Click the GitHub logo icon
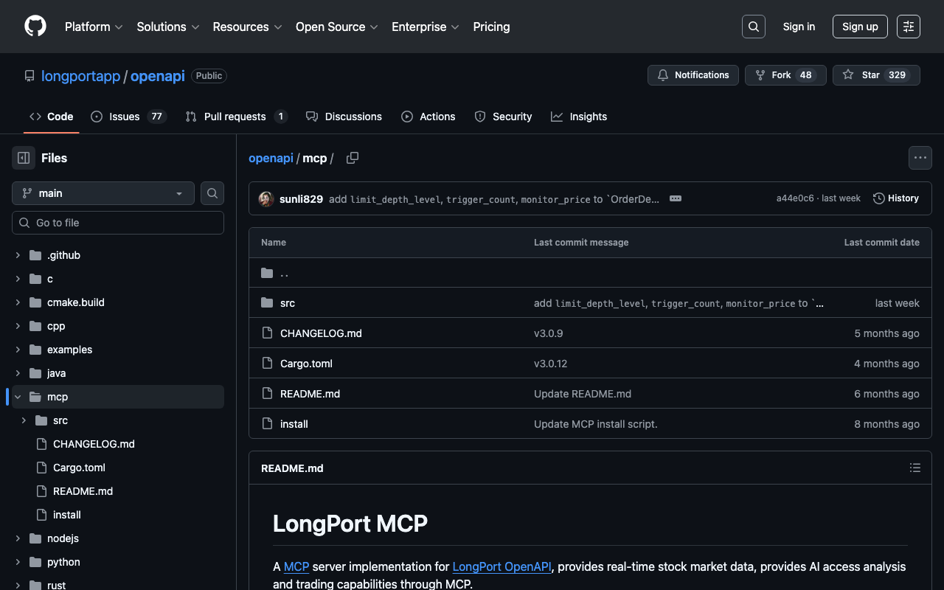Screen dimensions: 944x590 point(35,27)
